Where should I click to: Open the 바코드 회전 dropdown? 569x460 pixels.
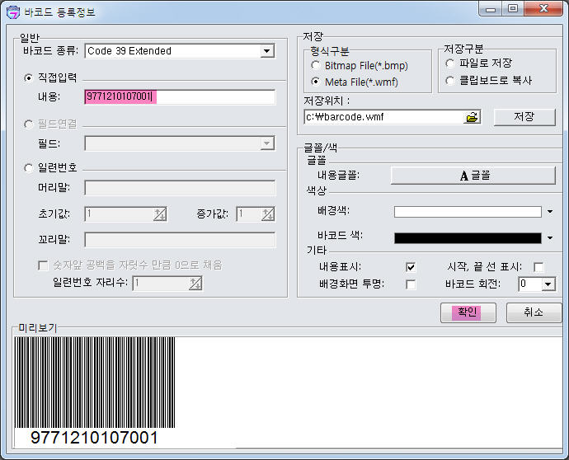(x=548, y=284)
